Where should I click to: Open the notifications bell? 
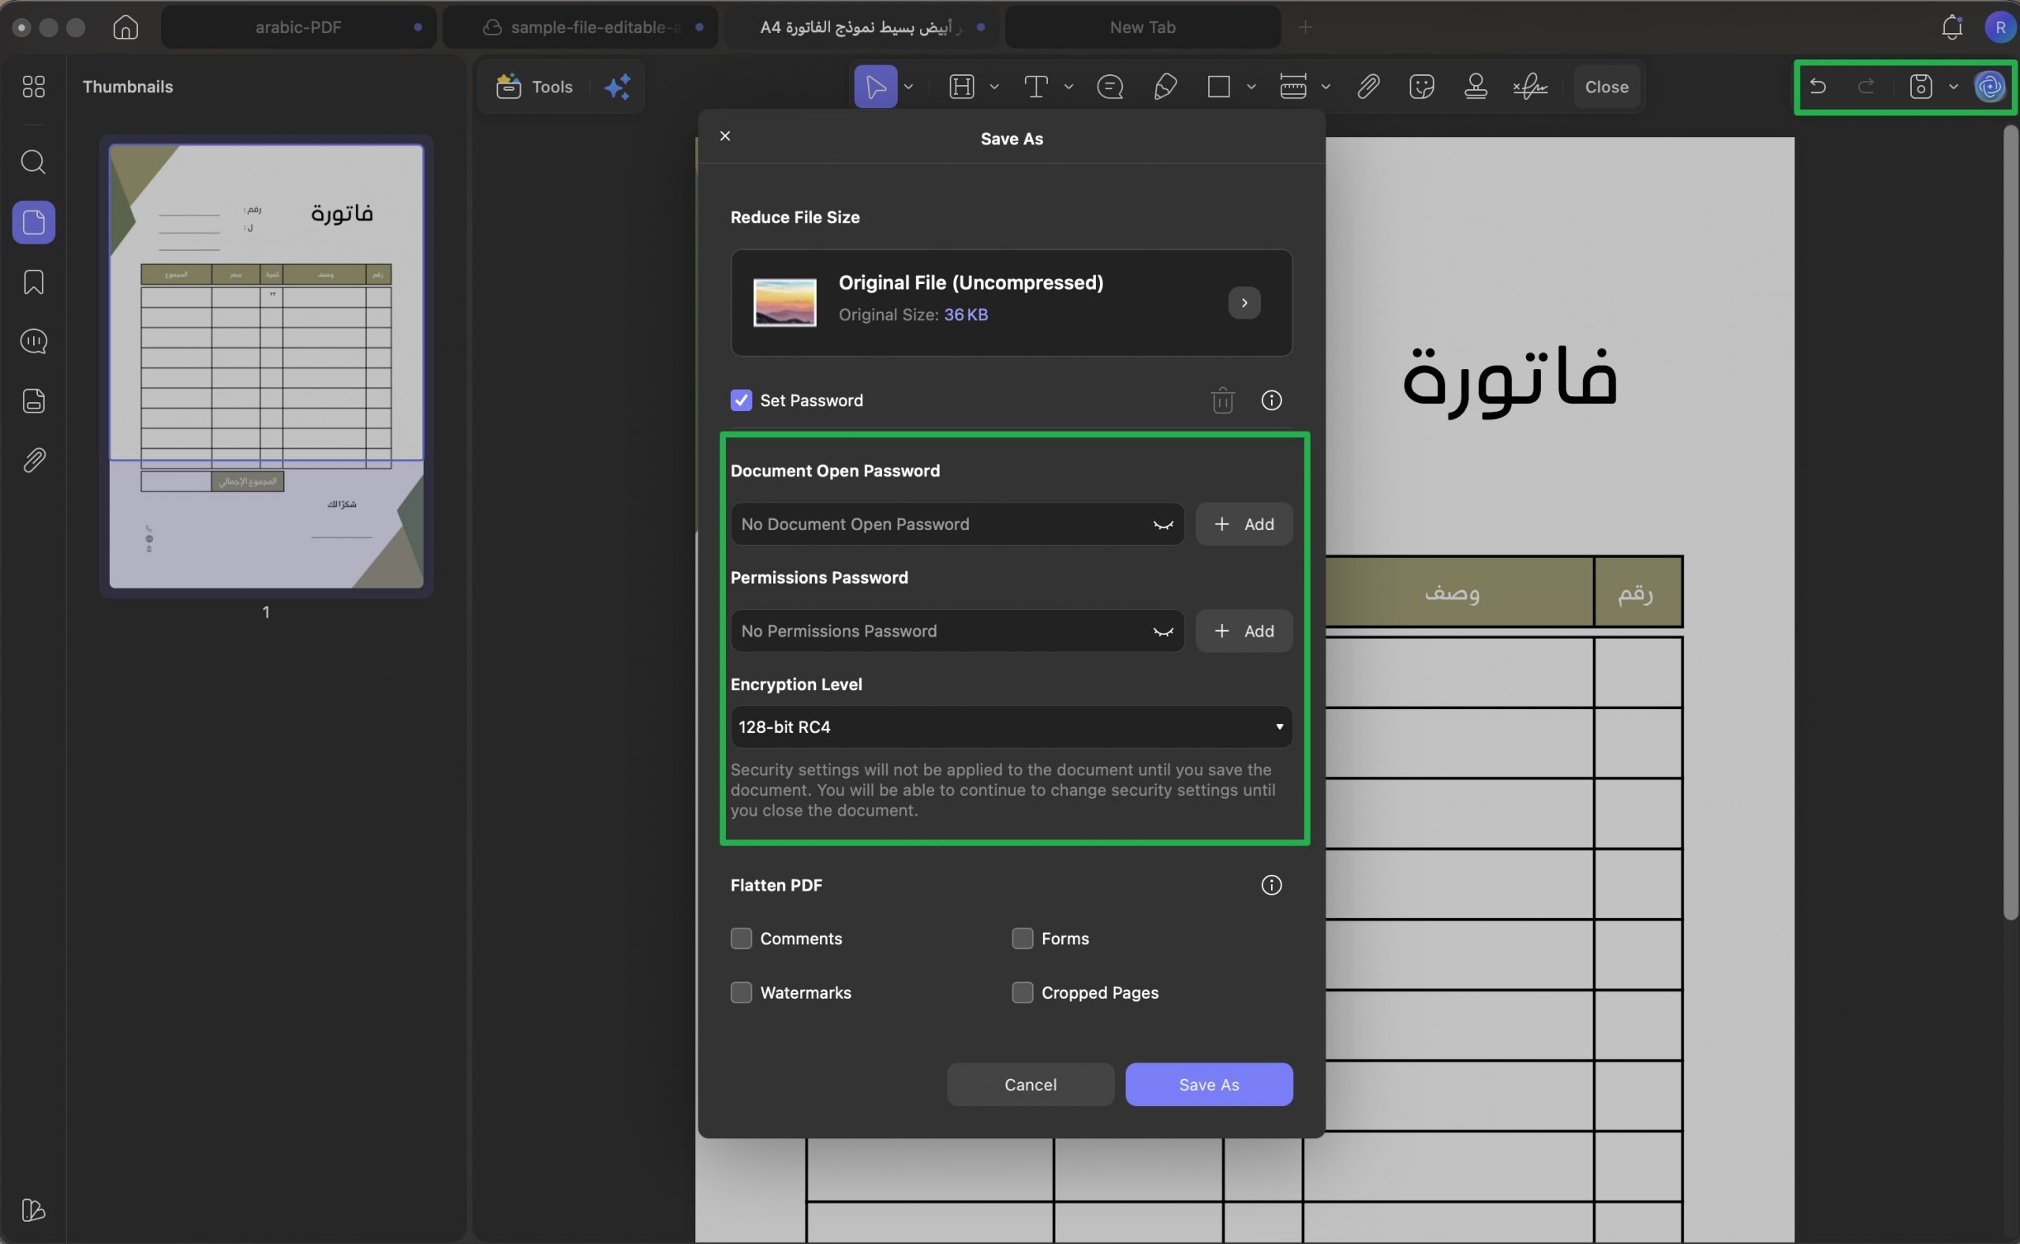(x=1951, y=27)
